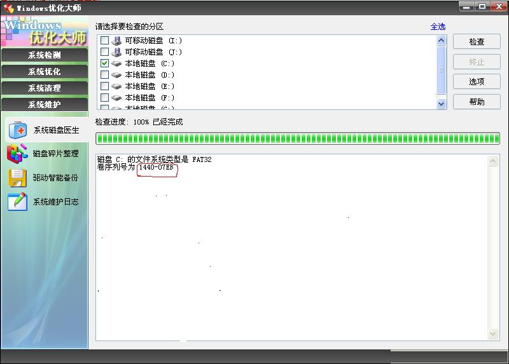The height and width of the screenshot is (364, 509).
Task: Click the Windows优化大师 title bar app icon
Action: (x=9, y=8)
